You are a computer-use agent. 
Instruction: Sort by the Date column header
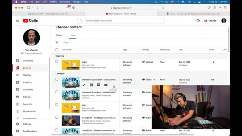click(x=181, y=50)
